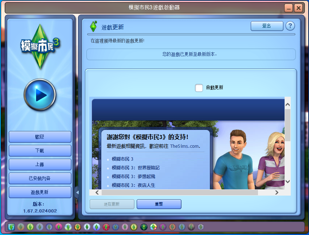Screen dimensions: 309x235
Task: Click the orange-brown pack icon in bottom bar
Action: (x=78, y=227)
